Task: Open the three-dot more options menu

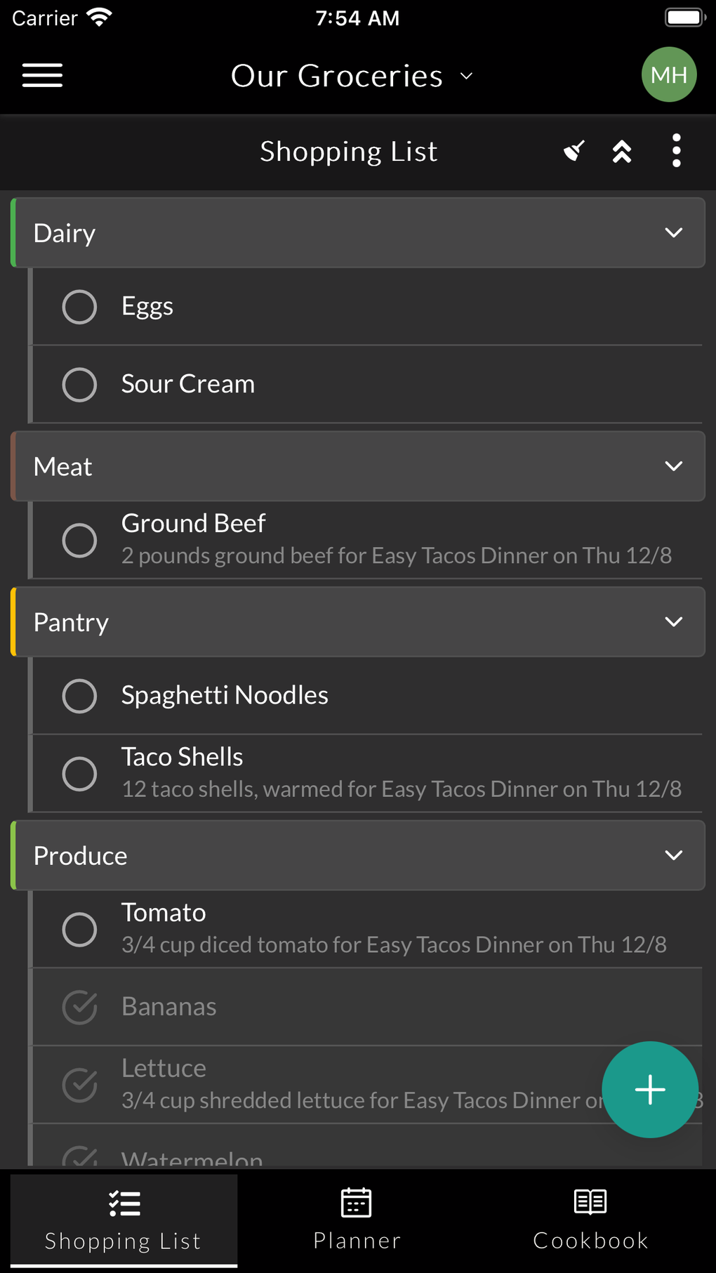Action: (x=676, y=151)
